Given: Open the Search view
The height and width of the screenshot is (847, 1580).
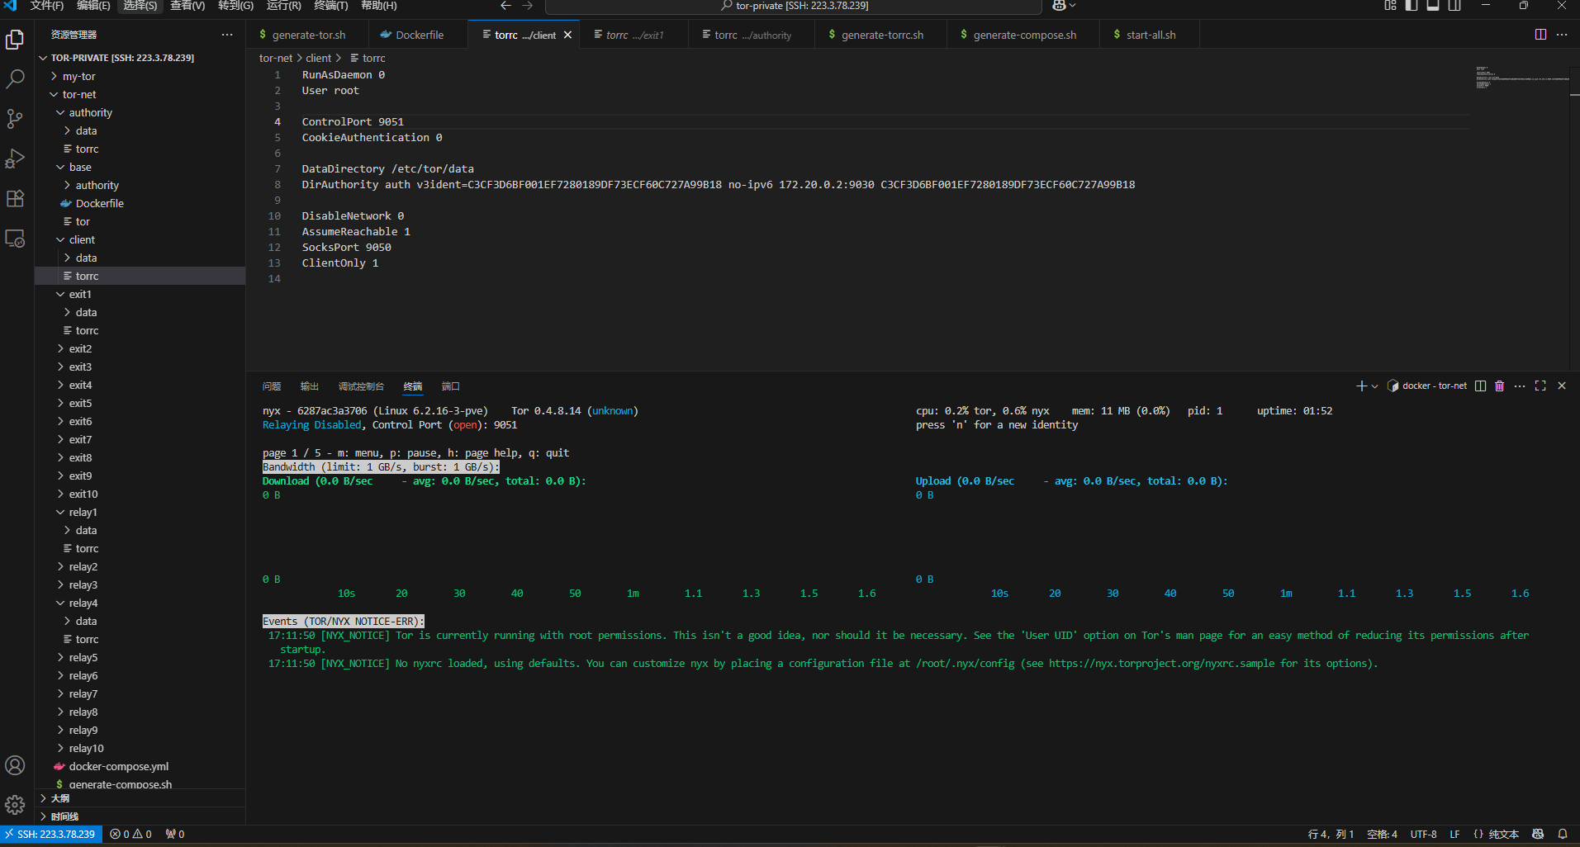Looking at the screenshot, I should pos(15,79).
